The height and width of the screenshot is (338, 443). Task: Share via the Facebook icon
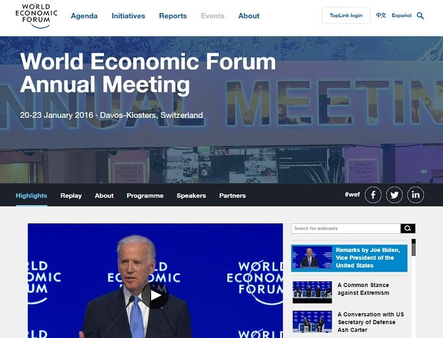tap(373, 195)
